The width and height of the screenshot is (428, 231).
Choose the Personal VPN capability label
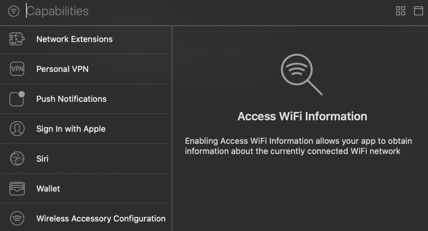[62, 69]
